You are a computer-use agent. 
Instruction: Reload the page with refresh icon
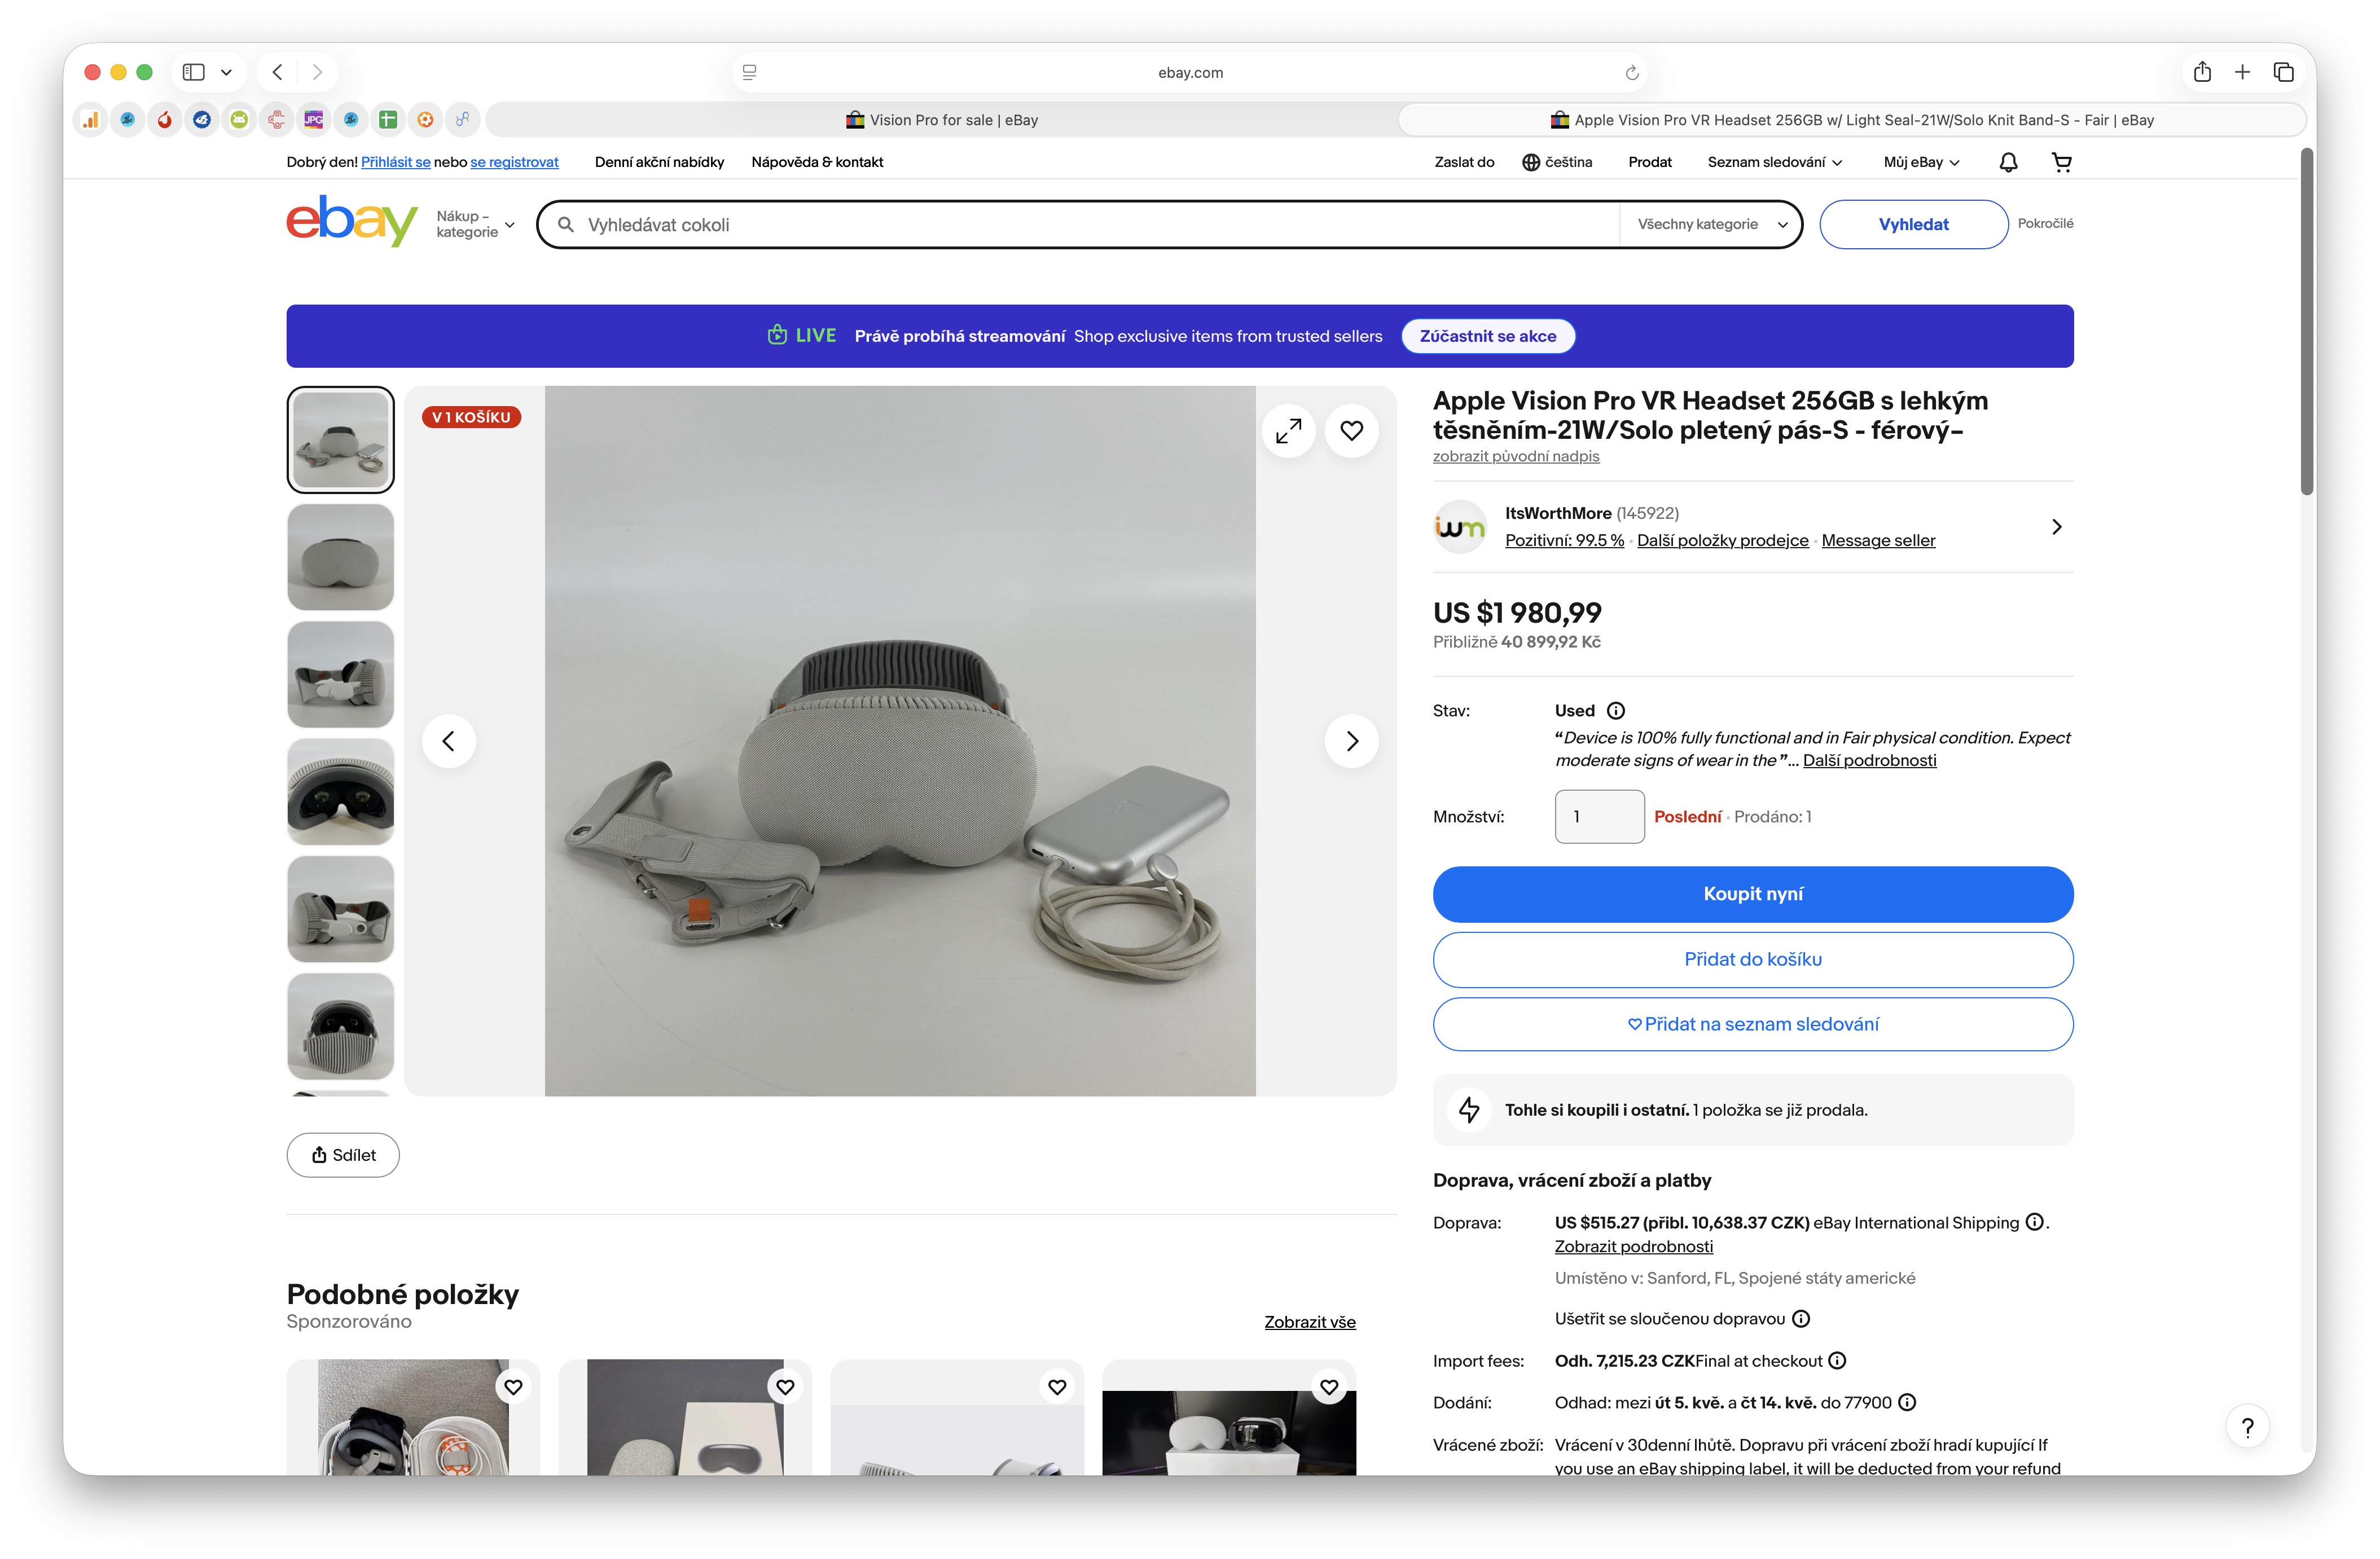click(x=1631, y=72)
